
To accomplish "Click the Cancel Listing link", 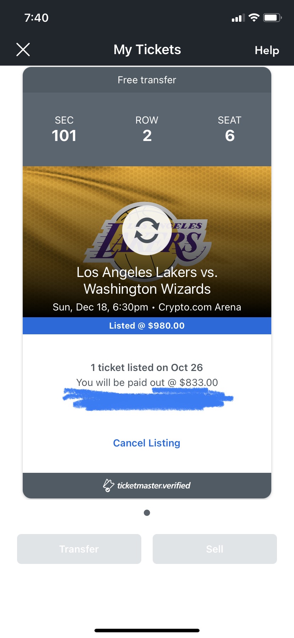I will click(147, 443).
